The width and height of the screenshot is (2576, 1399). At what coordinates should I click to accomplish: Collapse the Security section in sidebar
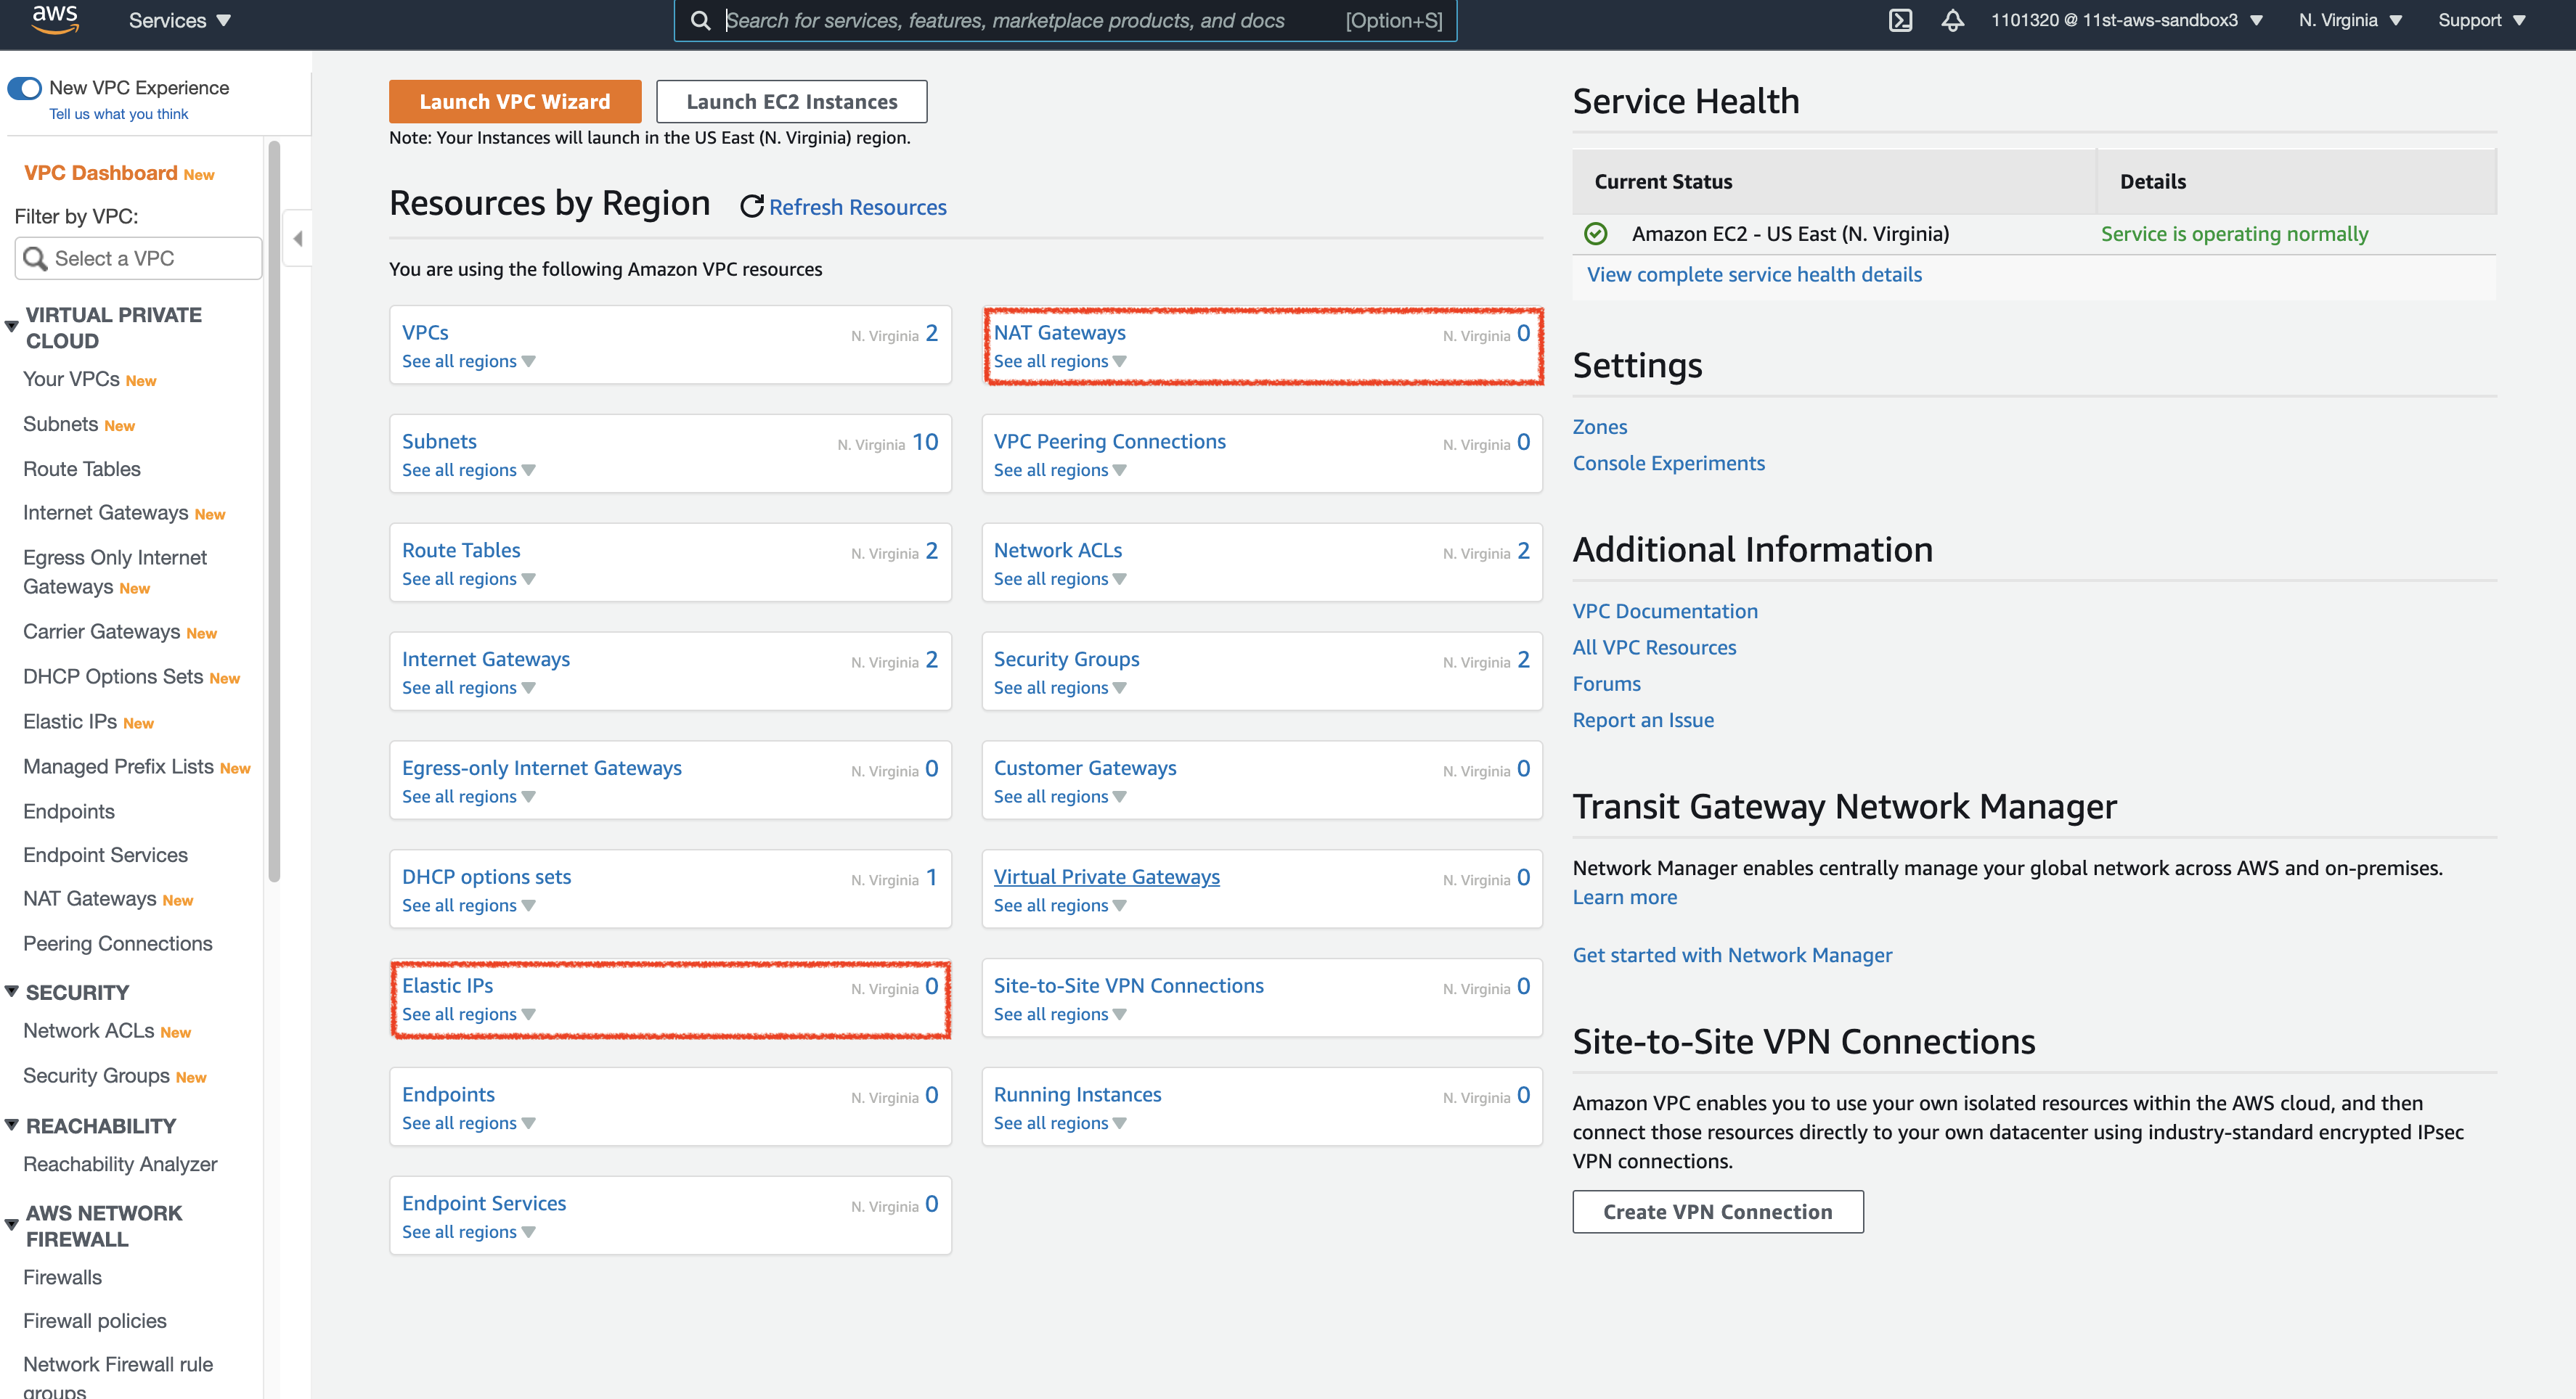pyautogui.click(x=12, y=991)
